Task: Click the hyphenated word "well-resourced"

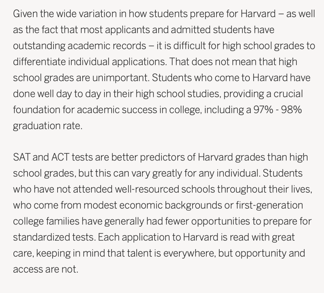Action: point(147,189)
